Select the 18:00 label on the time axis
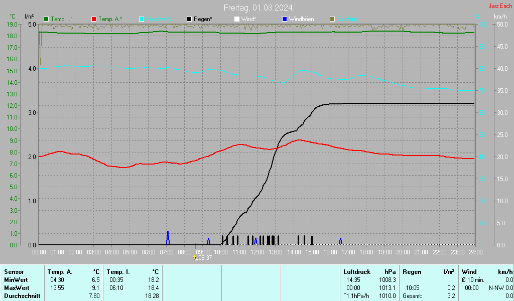This screenshot has height=301, width=514. [366, 252]
